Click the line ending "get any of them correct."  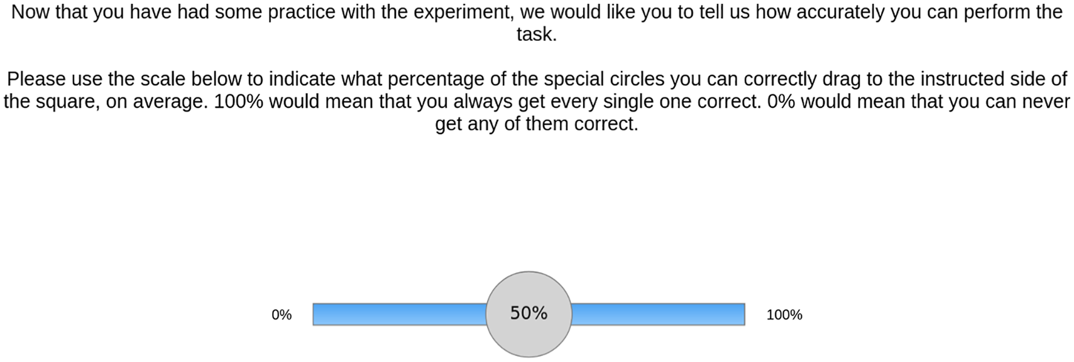[537, 124]
